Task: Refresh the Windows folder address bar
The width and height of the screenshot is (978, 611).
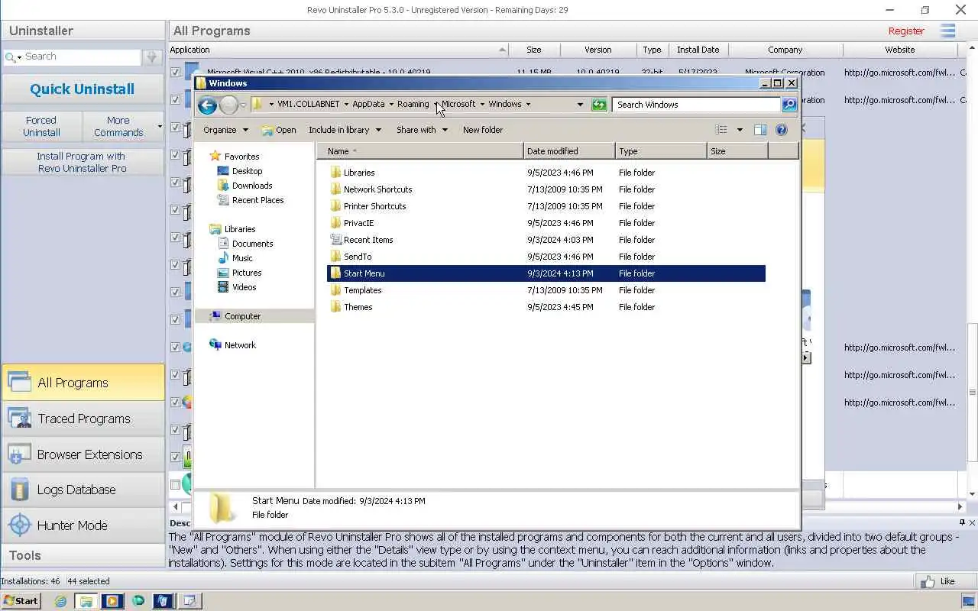Action: (x=599, y=105)
